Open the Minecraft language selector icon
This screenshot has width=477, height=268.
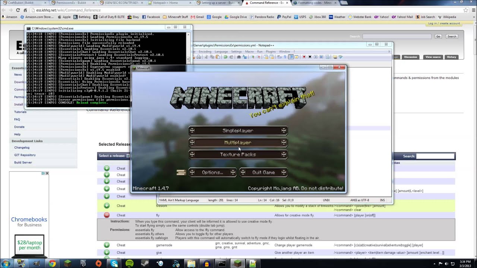coord(181,172)
